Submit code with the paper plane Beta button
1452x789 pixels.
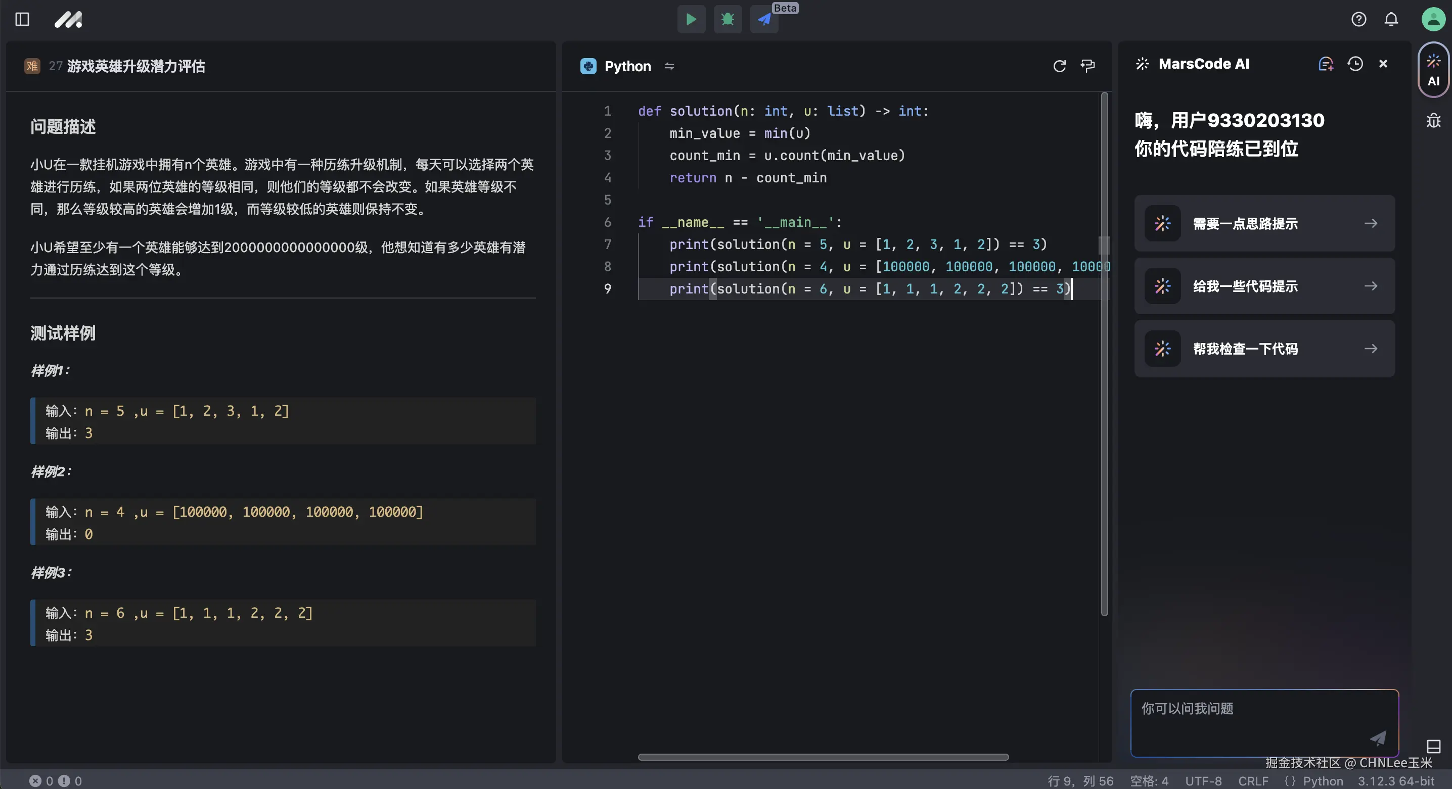[764, 20]
